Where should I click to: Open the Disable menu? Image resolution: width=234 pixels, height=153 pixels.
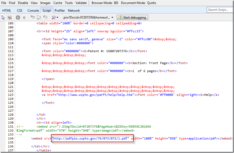(23, 3)
